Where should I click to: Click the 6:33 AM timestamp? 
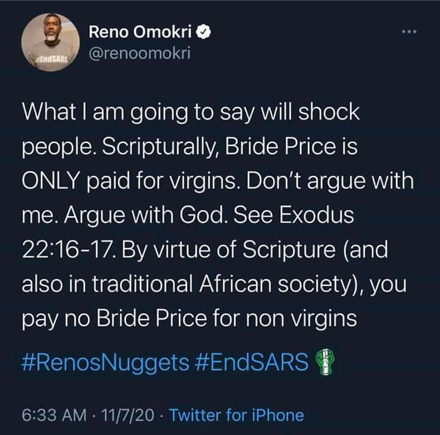click(54, 415)
